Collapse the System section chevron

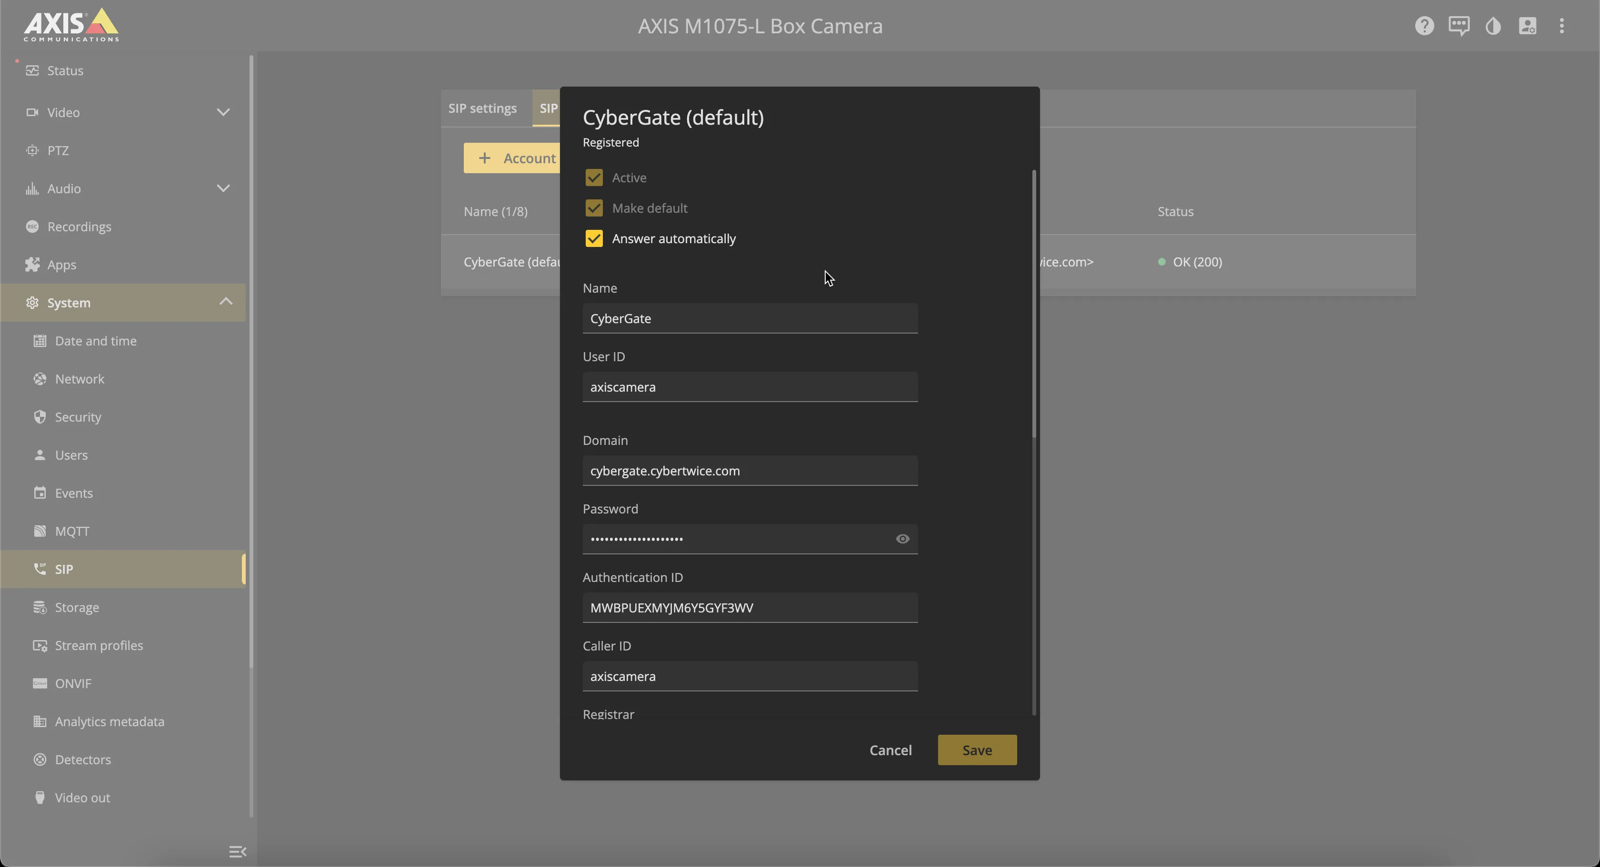click(x=225, y=302)
